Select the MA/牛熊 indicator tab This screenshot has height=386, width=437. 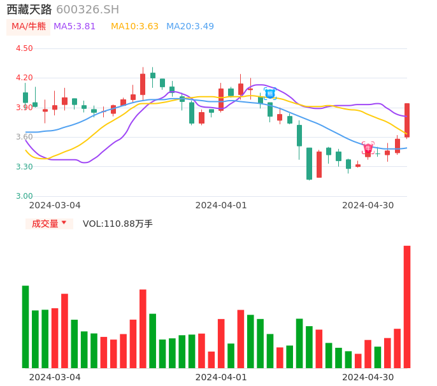pyautogui.click(x=29, y=27)
